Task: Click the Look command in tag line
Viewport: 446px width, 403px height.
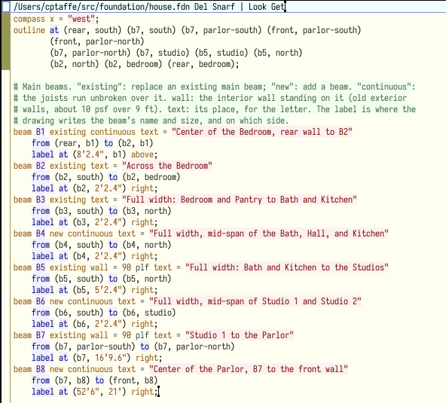Action: (x=258, y=7)
